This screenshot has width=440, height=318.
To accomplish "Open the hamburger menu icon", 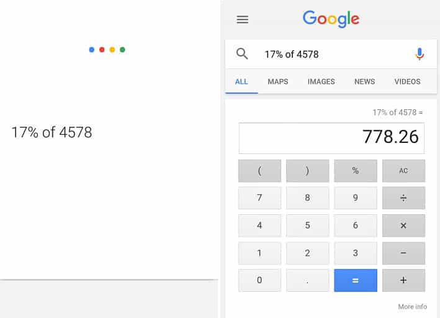I will (243, 19).
